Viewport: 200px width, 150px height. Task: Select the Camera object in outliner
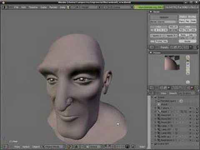pyautogui.click(x=165, y=108)
